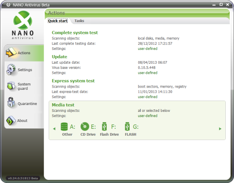Minimize the NANO Antivirus window
This screenshot has height=183, width=234.
point(214,5)
